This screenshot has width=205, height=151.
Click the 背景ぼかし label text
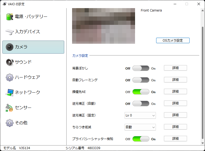tap(80, 68)
